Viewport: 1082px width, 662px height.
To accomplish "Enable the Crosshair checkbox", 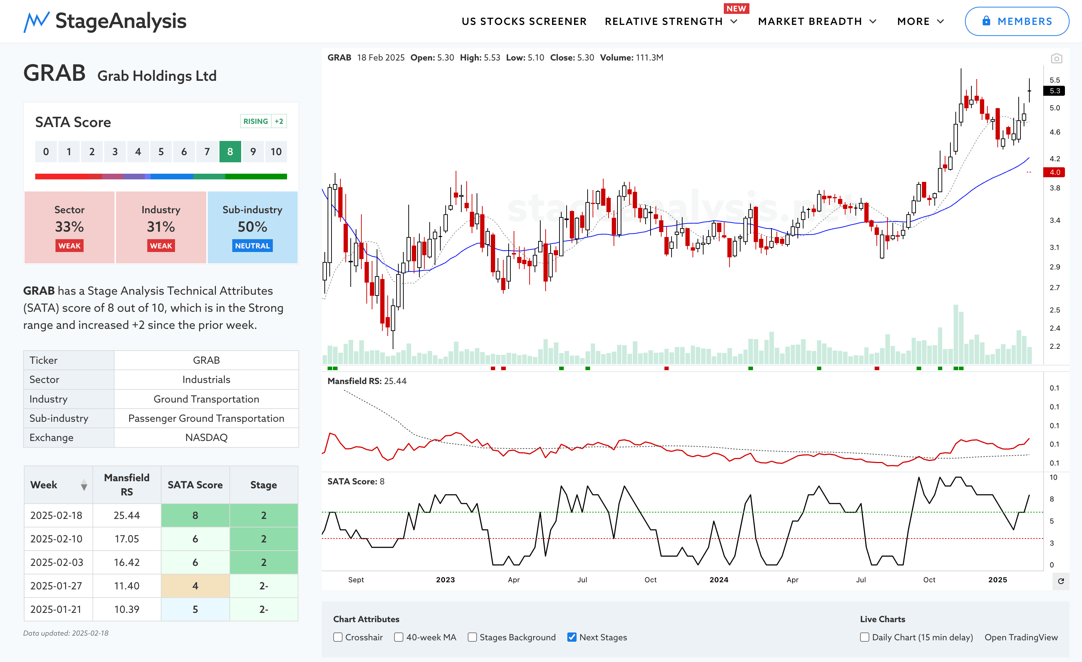I will (x=338, y=637).
